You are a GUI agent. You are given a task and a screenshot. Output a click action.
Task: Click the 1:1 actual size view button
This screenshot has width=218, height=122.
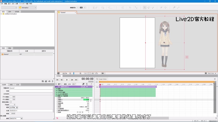tap(85, 73)
